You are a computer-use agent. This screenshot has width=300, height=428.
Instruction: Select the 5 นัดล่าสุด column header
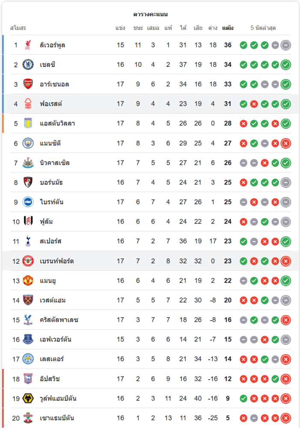tap(263, 28)
